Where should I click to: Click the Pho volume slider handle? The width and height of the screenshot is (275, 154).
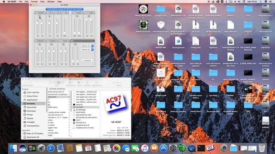(x=57, y=23)
